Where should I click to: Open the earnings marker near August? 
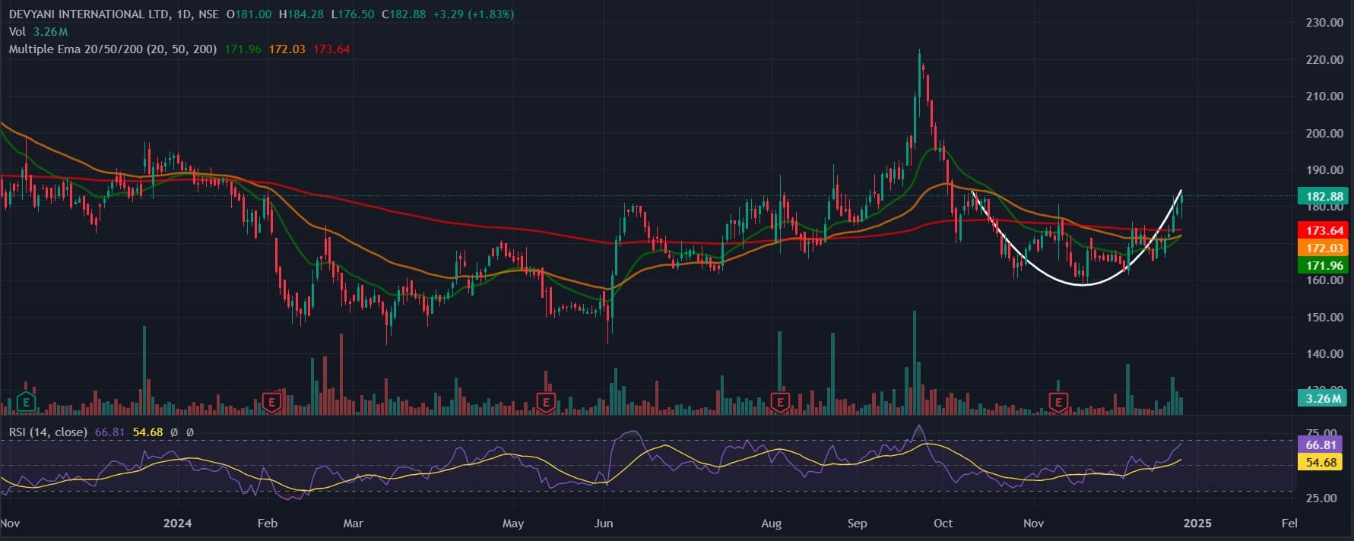(x=779, y=401)
